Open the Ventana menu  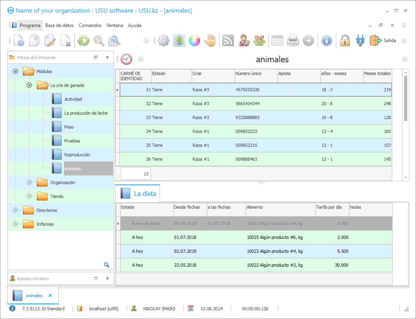point(115,25)
